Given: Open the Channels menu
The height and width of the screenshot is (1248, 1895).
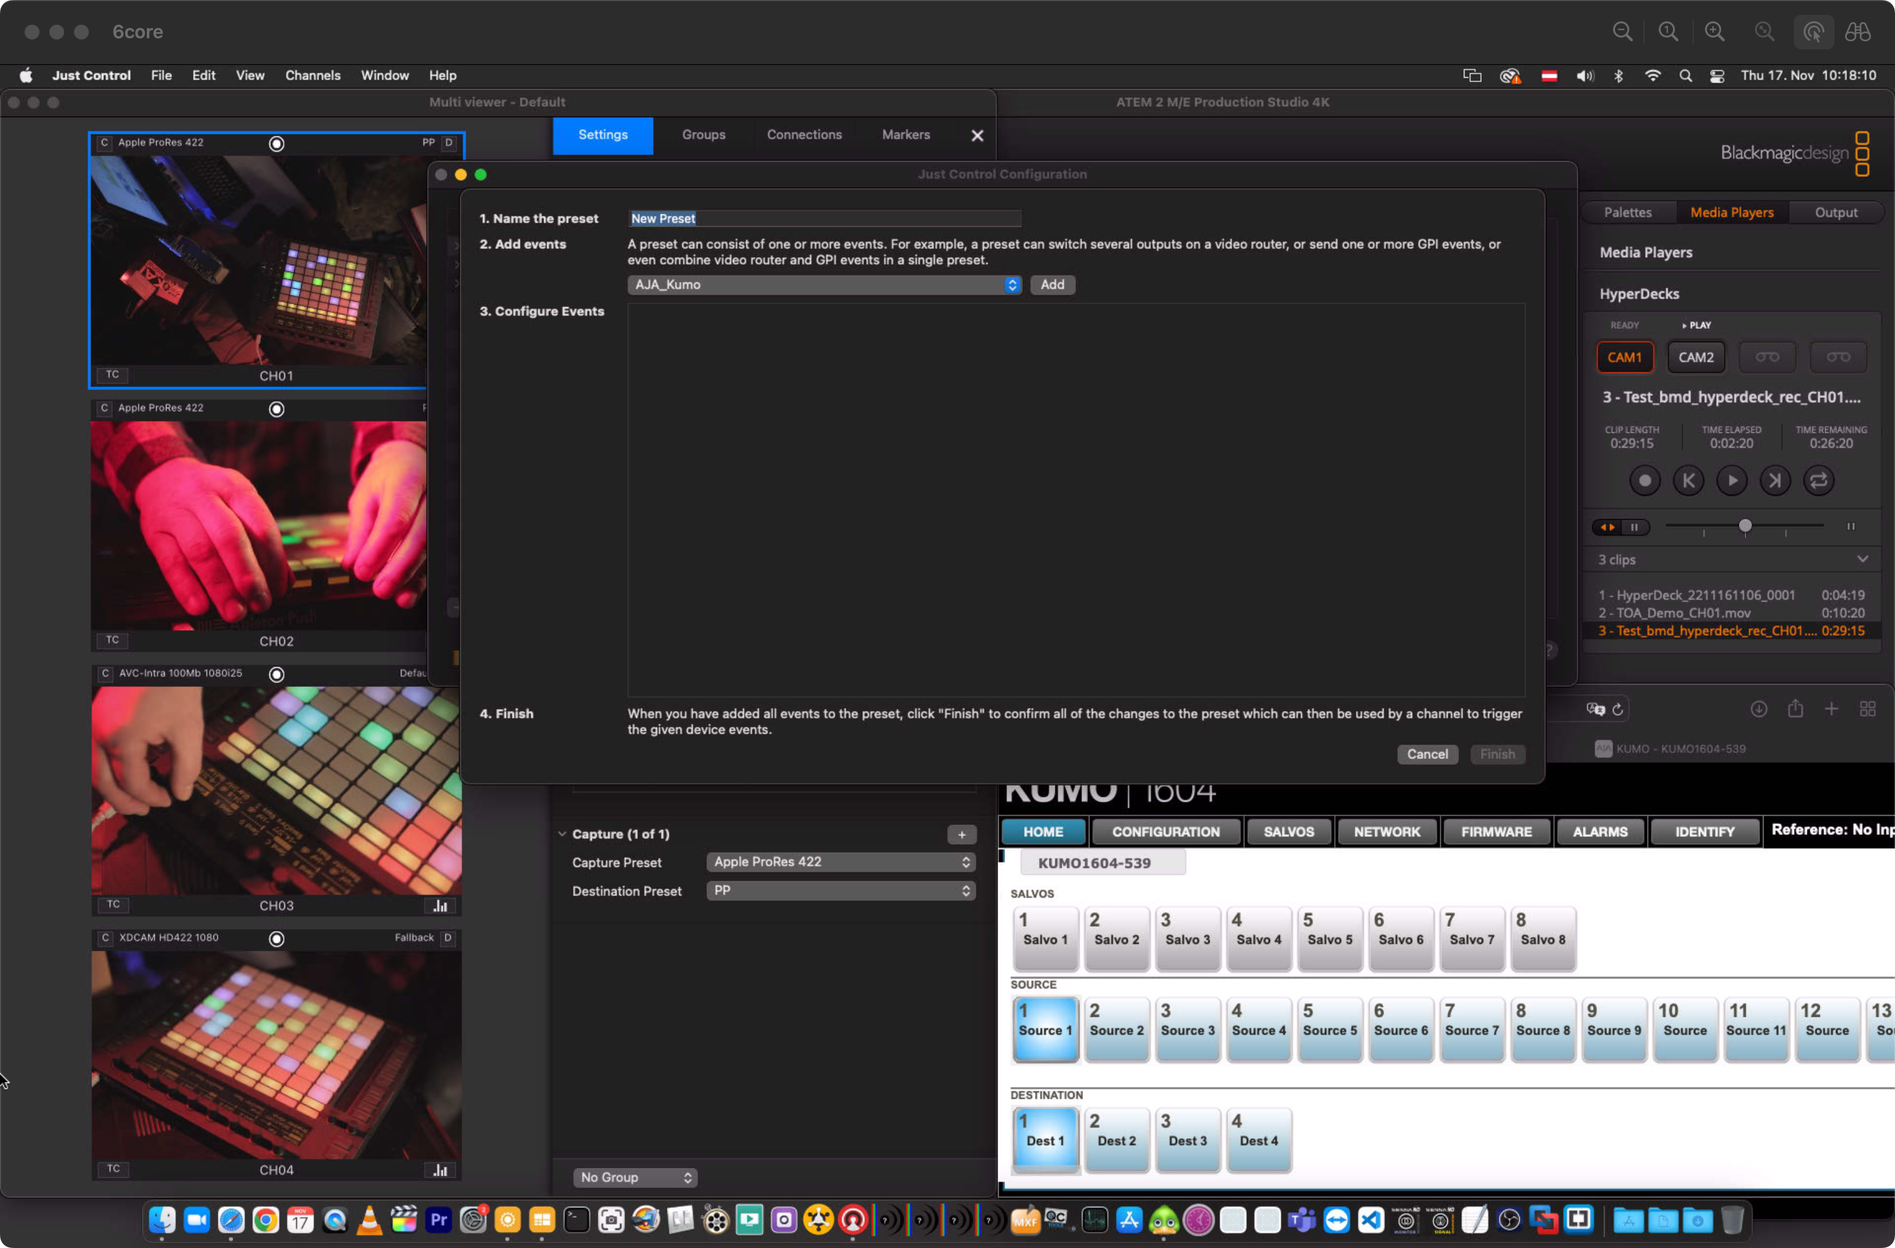Looking at the screenshot, I should point(313,76).
